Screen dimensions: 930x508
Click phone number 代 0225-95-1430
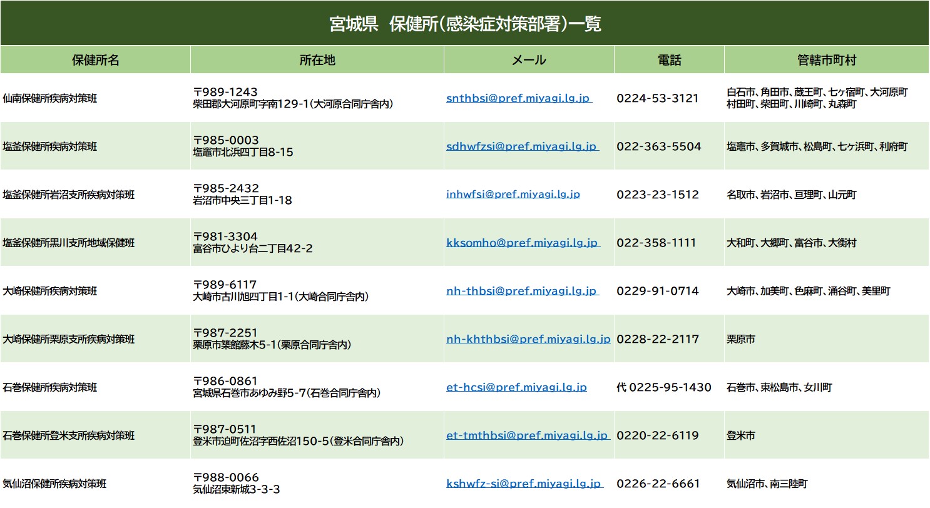click(x=664, y=387)
